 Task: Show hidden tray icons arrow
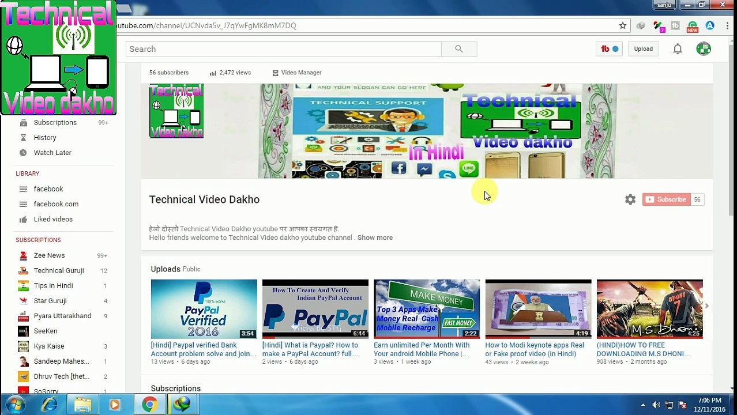pyautogui.click(x=643, y=405)
